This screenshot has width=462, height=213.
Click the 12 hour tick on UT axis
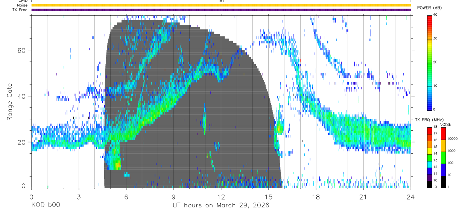[x=221, y=197]
